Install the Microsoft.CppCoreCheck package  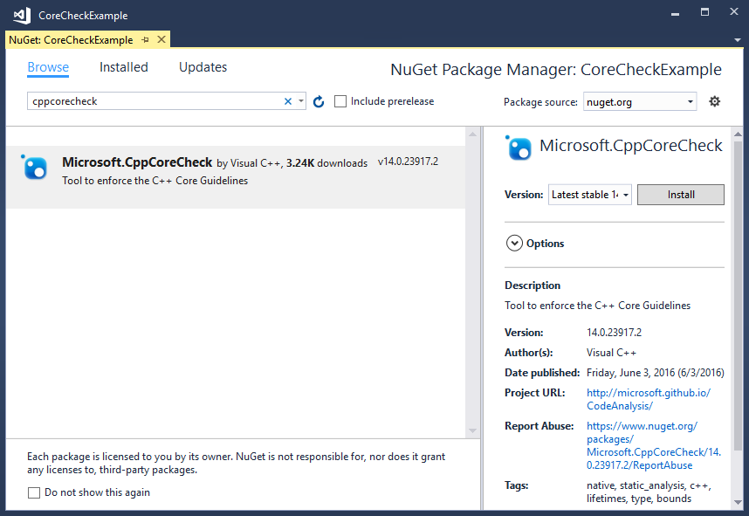pos(680,194)
